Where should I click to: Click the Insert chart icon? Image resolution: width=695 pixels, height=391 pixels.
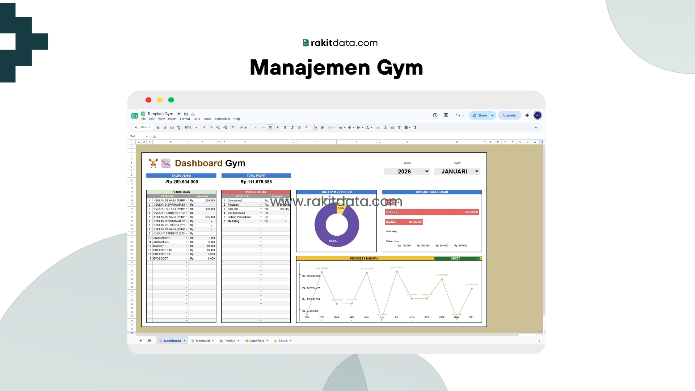392,127
